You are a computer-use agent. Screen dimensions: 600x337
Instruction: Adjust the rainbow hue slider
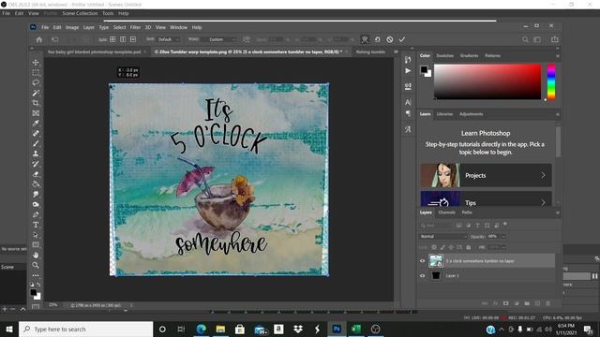point(551,81)
